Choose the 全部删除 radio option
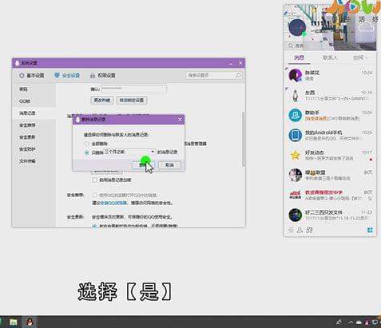 pos(86,144)
